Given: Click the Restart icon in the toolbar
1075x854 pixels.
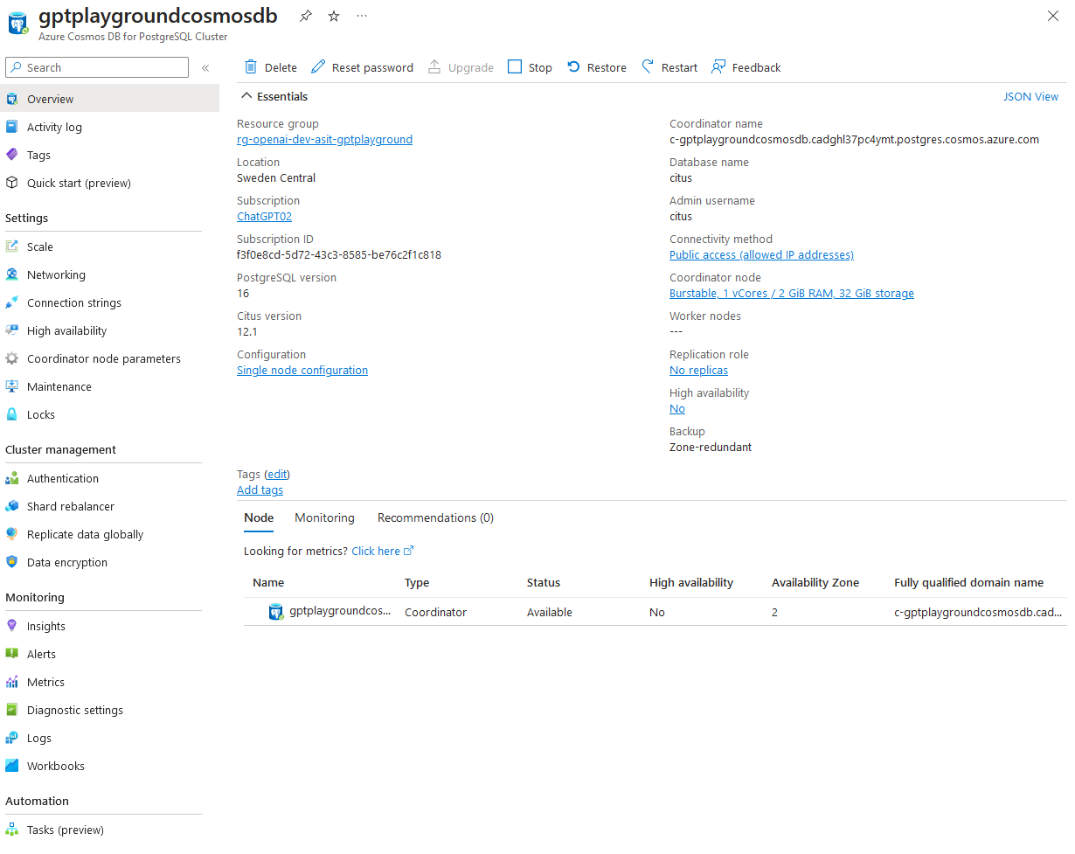Looking at the screenshot, I should coord(648,66).
